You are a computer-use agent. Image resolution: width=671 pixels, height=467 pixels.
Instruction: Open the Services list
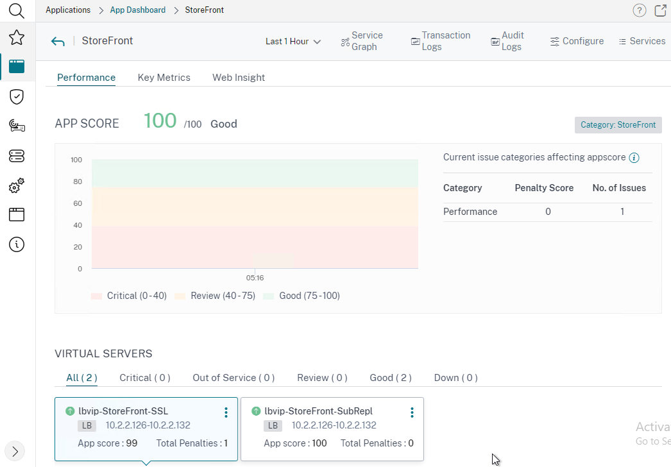click(x=642, y=41)
